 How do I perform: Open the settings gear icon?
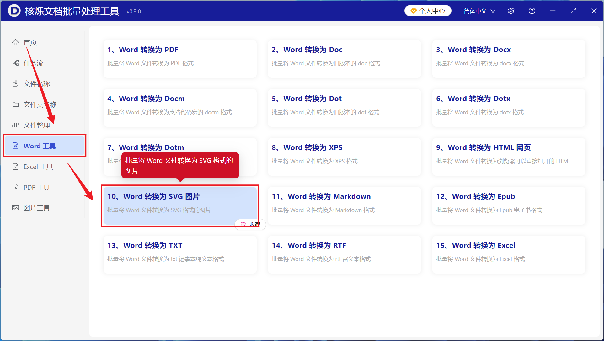pos(511,11)
